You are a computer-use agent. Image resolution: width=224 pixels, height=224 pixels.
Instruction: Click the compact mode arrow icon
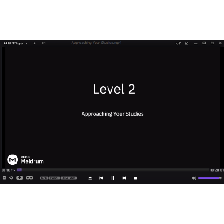click(x=187, y=43)
